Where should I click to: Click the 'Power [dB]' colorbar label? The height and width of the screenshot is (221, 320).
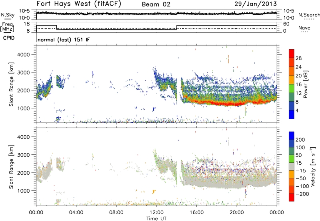tap(305, 84)
